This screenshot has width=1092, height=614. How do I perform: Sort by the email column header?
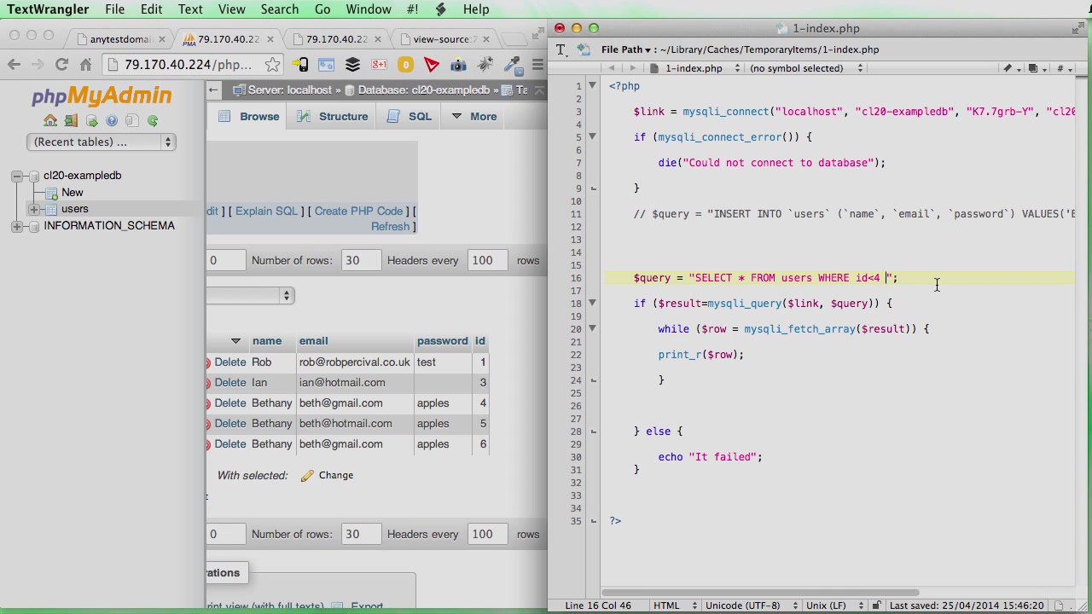313,341
